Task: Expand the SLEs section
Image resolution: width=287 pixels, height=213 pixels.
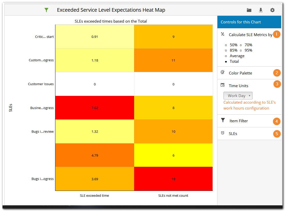Action: (233, 133)
